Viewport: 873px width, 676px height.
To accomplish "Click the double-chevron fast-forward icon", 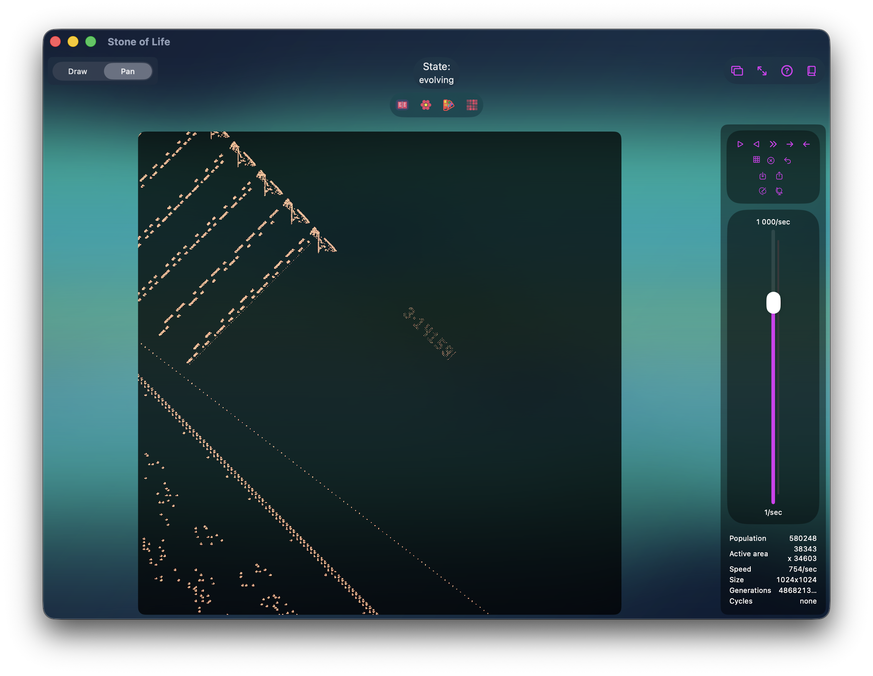I will [x=773, y=144].
